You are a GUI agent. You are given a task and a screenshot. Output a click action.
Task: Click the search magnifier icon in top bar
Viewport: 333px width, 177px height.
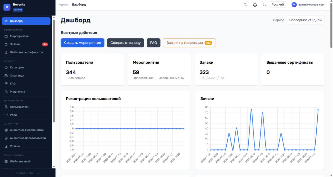click(245, 5)
